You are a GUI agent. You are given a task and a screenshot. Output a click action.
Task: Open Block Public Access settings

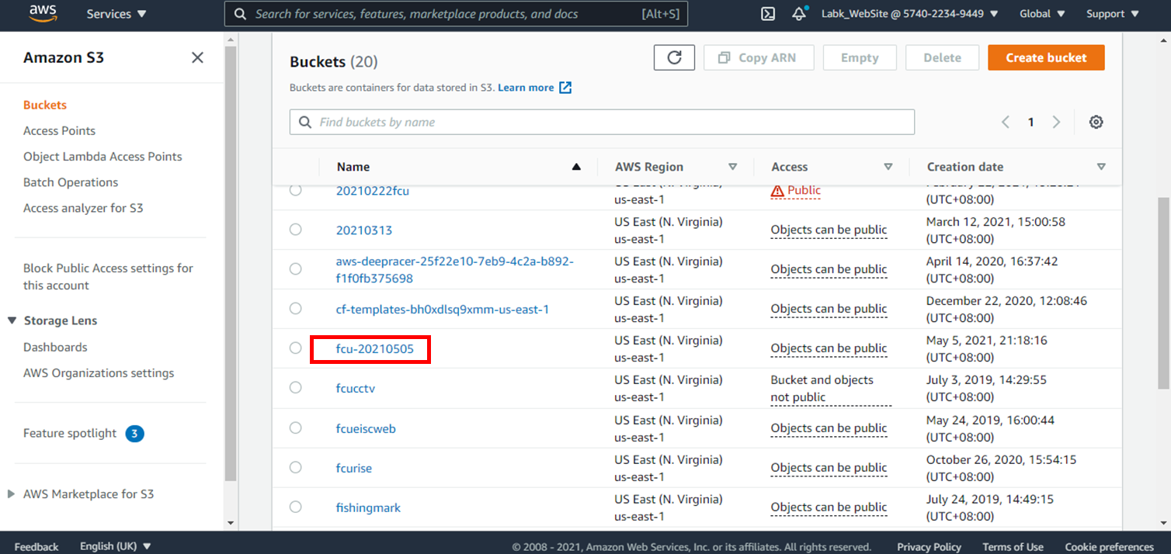(109, 276)
